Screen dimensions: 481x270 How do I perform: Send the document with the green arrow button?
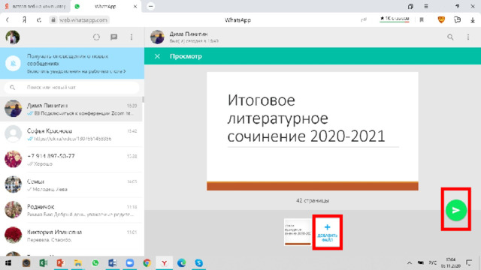pos(456,210)
